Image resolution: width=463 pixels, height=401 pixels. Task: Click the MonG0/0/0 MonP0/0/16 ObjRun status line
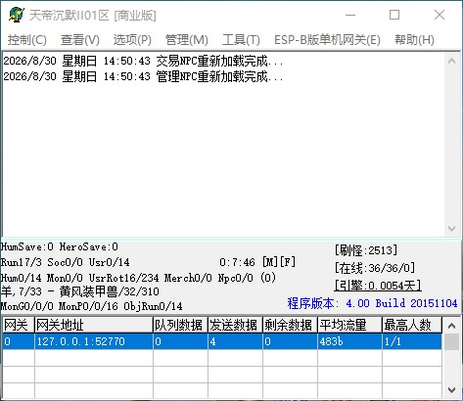click(x=91, y=306)
